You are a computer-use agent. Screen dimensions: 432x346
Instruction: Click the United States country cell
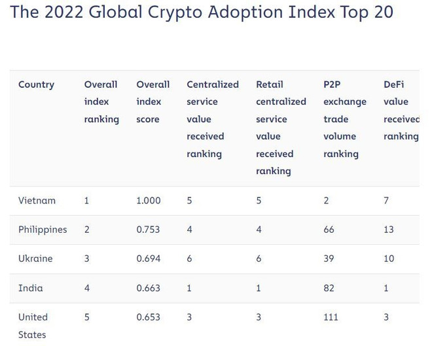tap(33, 326)
